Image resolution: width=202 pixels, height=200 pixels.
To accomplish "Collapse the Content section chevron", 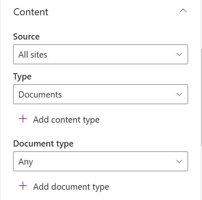I will (x=183, y=11).
